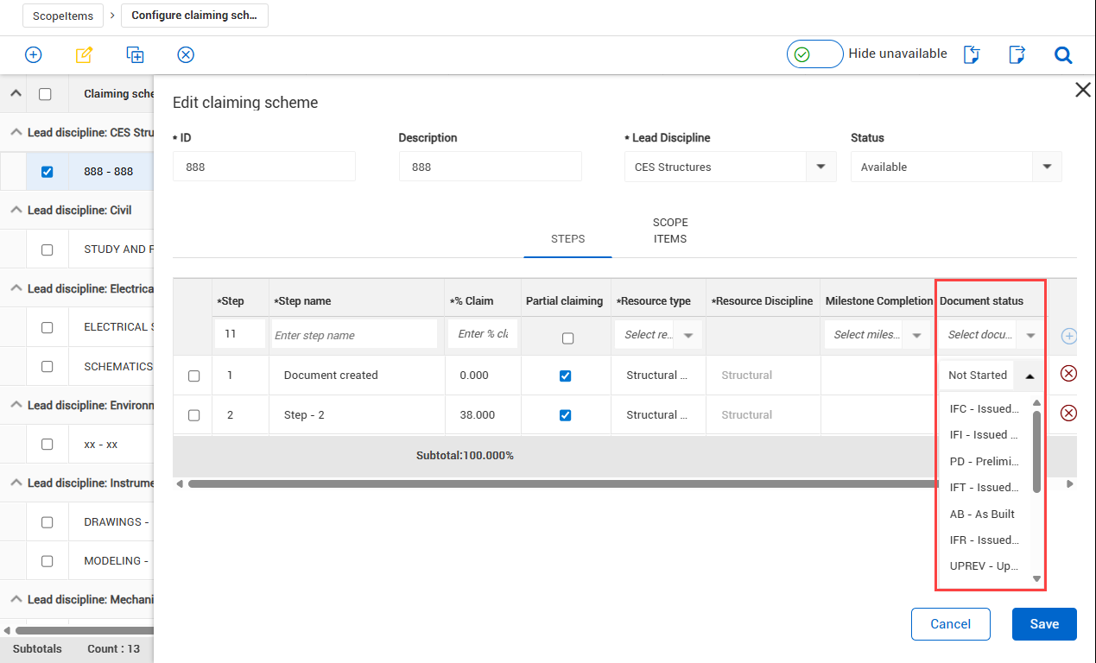This screenshot has width=1096, height=663.
Task: Open the search magnifier icon
Action: click(1063, 55)
